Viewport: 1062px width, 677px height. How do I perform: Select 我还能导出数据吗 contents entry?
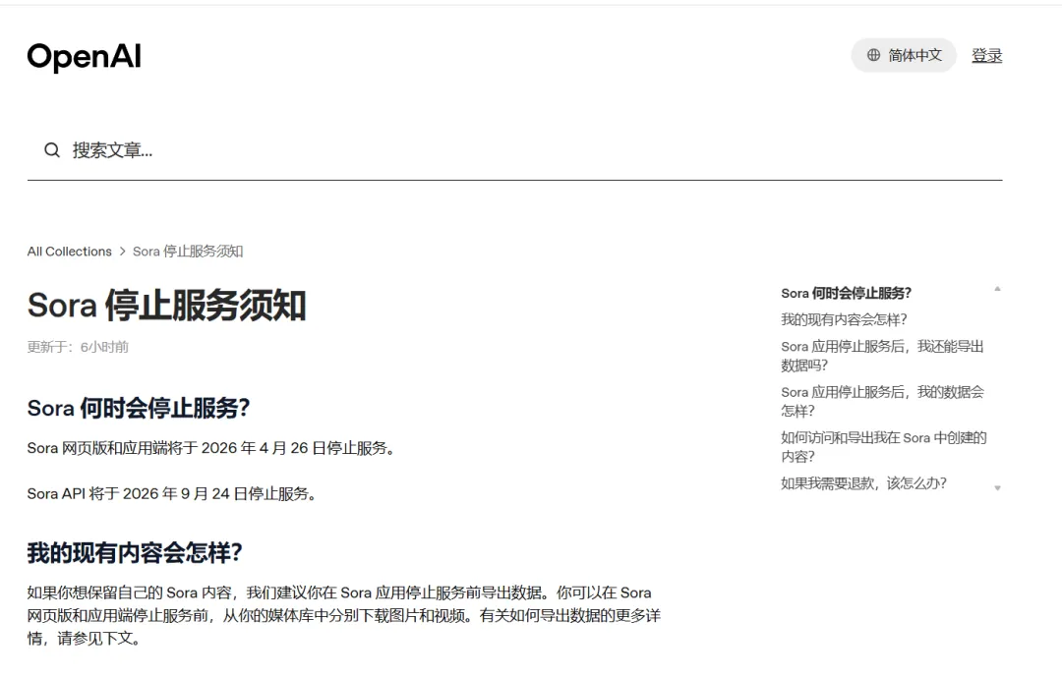[x=882, y=356]
